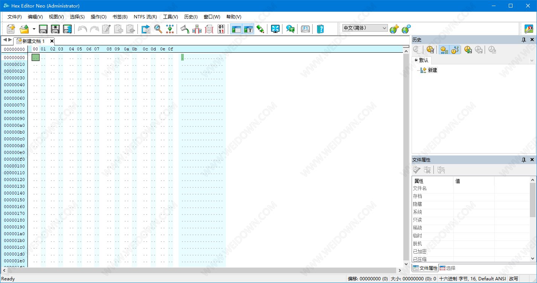Image resolution: width=537 pixels, height=283 pixels.
Task: Click the chat bubbles support icon
Action: point(290,29)
